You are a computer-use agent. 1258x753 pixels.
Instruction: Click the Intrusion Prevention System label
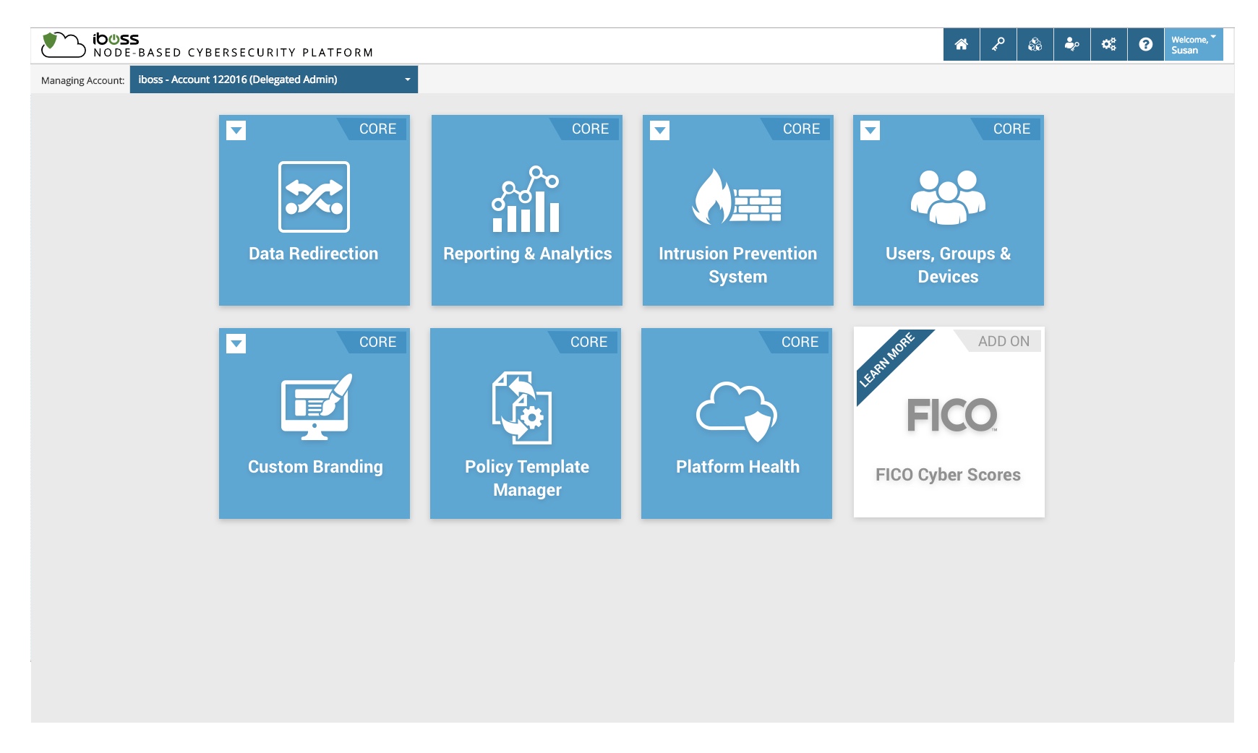[737, 265]
